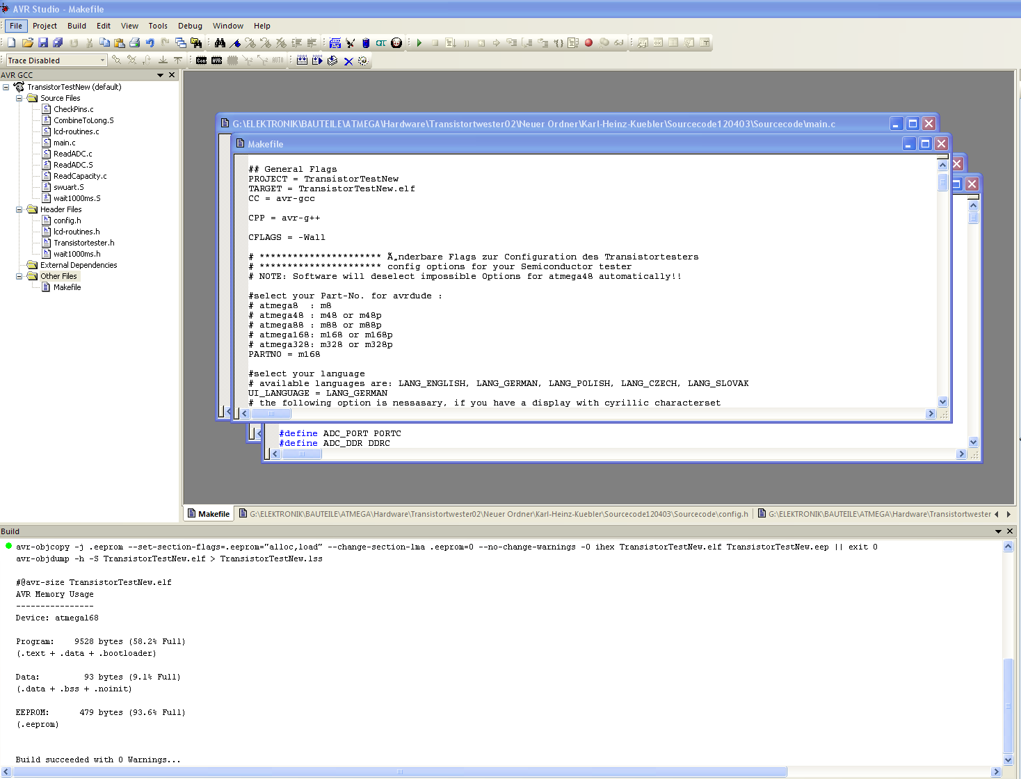The image size is (1021, 779).
Task: Save the current file via floppy icon
Action: point(43,43)
